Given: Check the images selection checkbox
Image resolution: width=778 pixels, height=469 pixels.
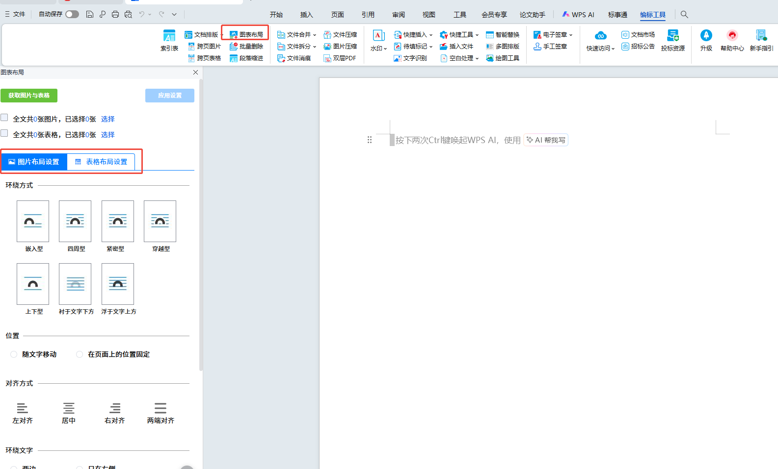Looking at the screenshot, I should [x=4, y=118].
